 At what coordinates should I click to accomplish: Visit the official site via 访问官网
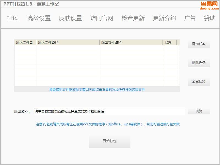tap(102, 18)
